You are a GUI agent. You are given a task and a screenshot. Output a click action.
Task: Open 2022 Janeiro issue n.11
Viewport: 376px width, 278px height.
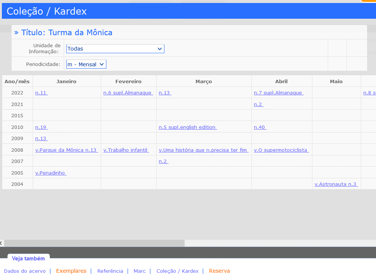pyautogui.click(x=41, y=93)
